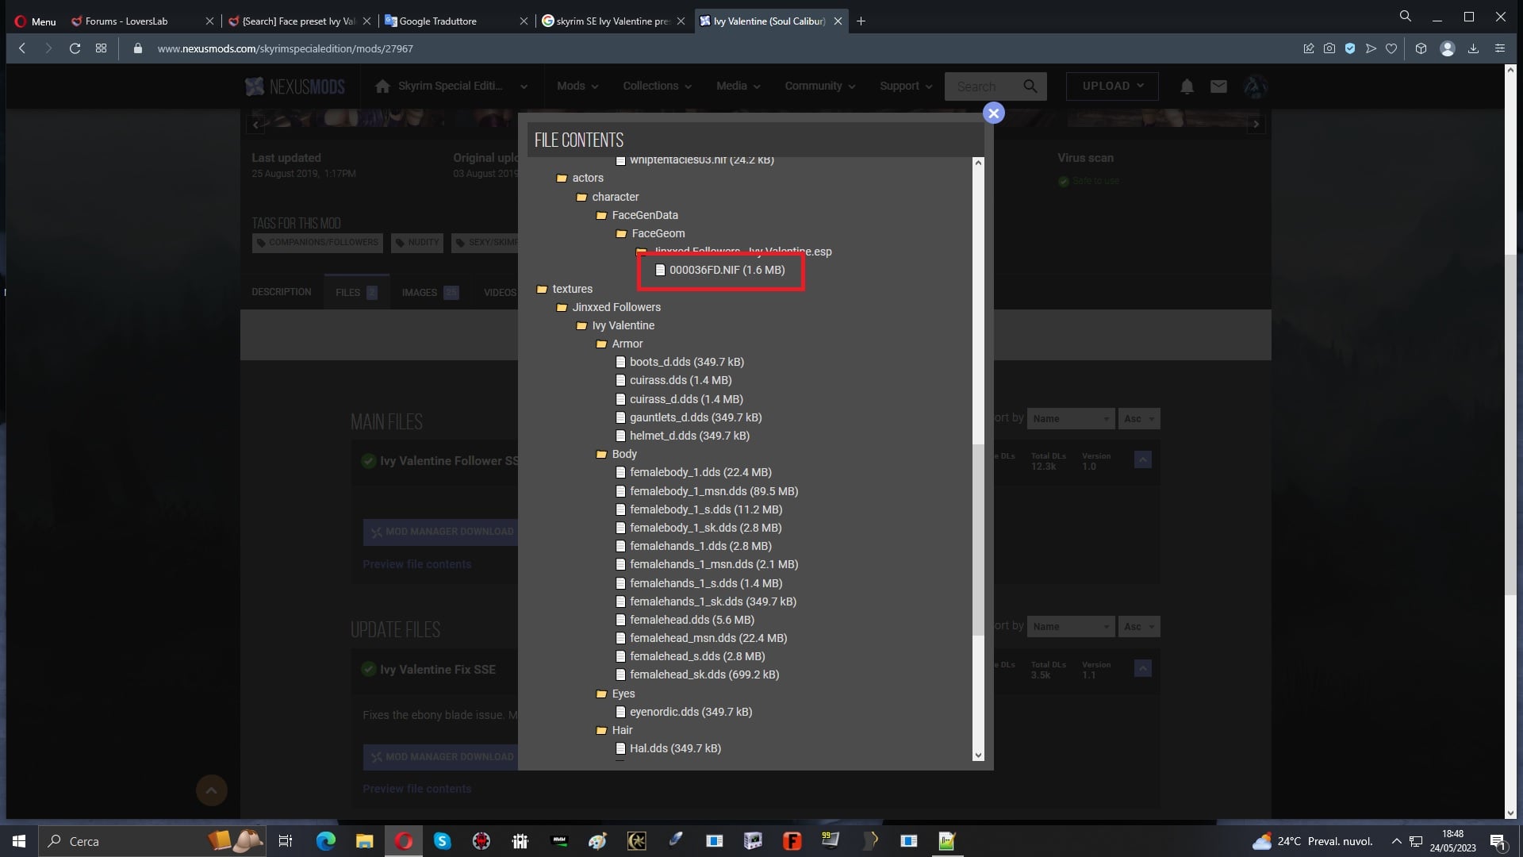Click Preview file contents under Update Files
The width and height of the screenshot is (1523, 857).
coord(417,789)
